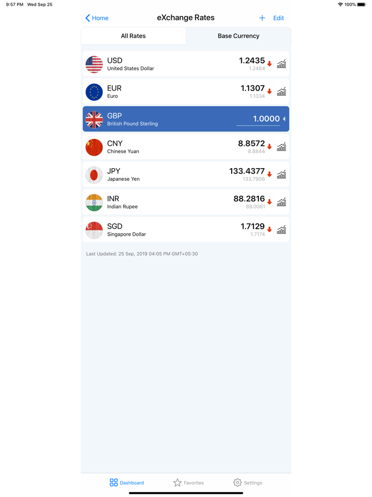Open Settings via the gear icon
372x497 pixels.
pyautogui.click(x=237, y=483)
